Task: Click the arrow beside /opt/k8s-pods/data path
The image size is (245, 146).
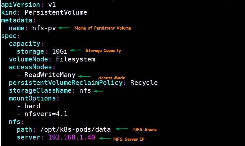Action: pos(122,129)
